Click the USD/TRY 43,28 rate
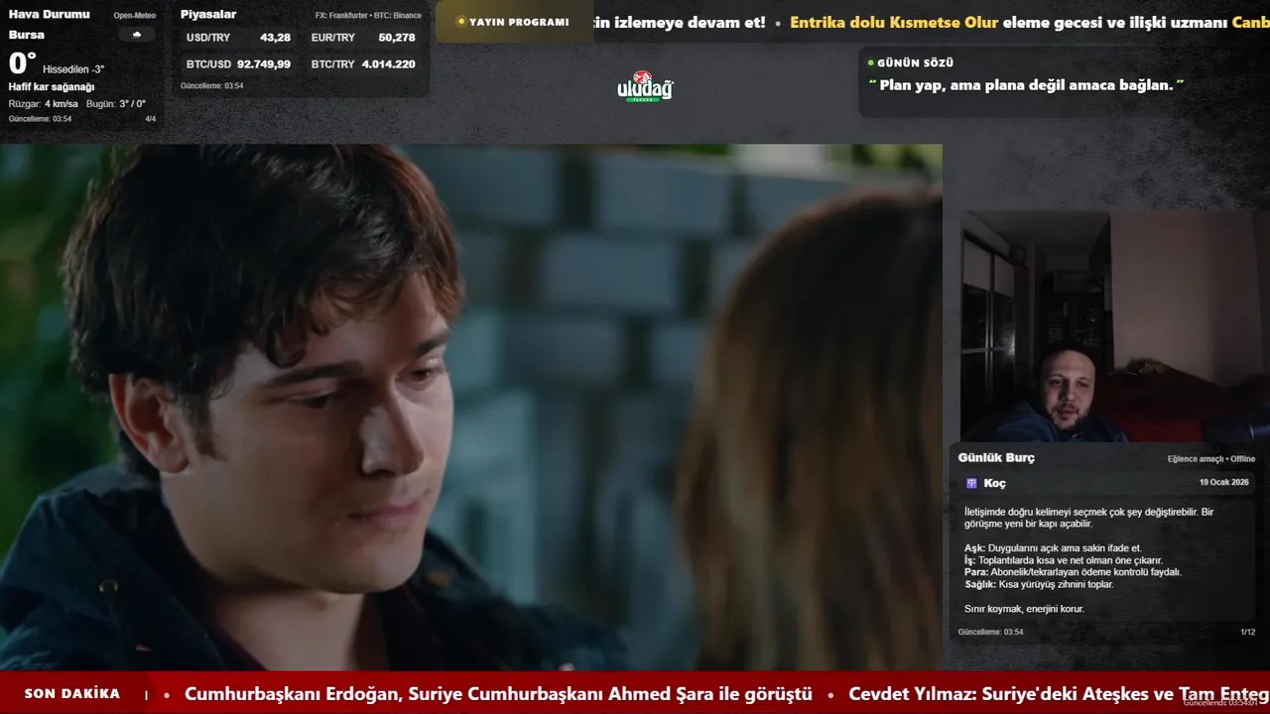 tap(239, 37)
